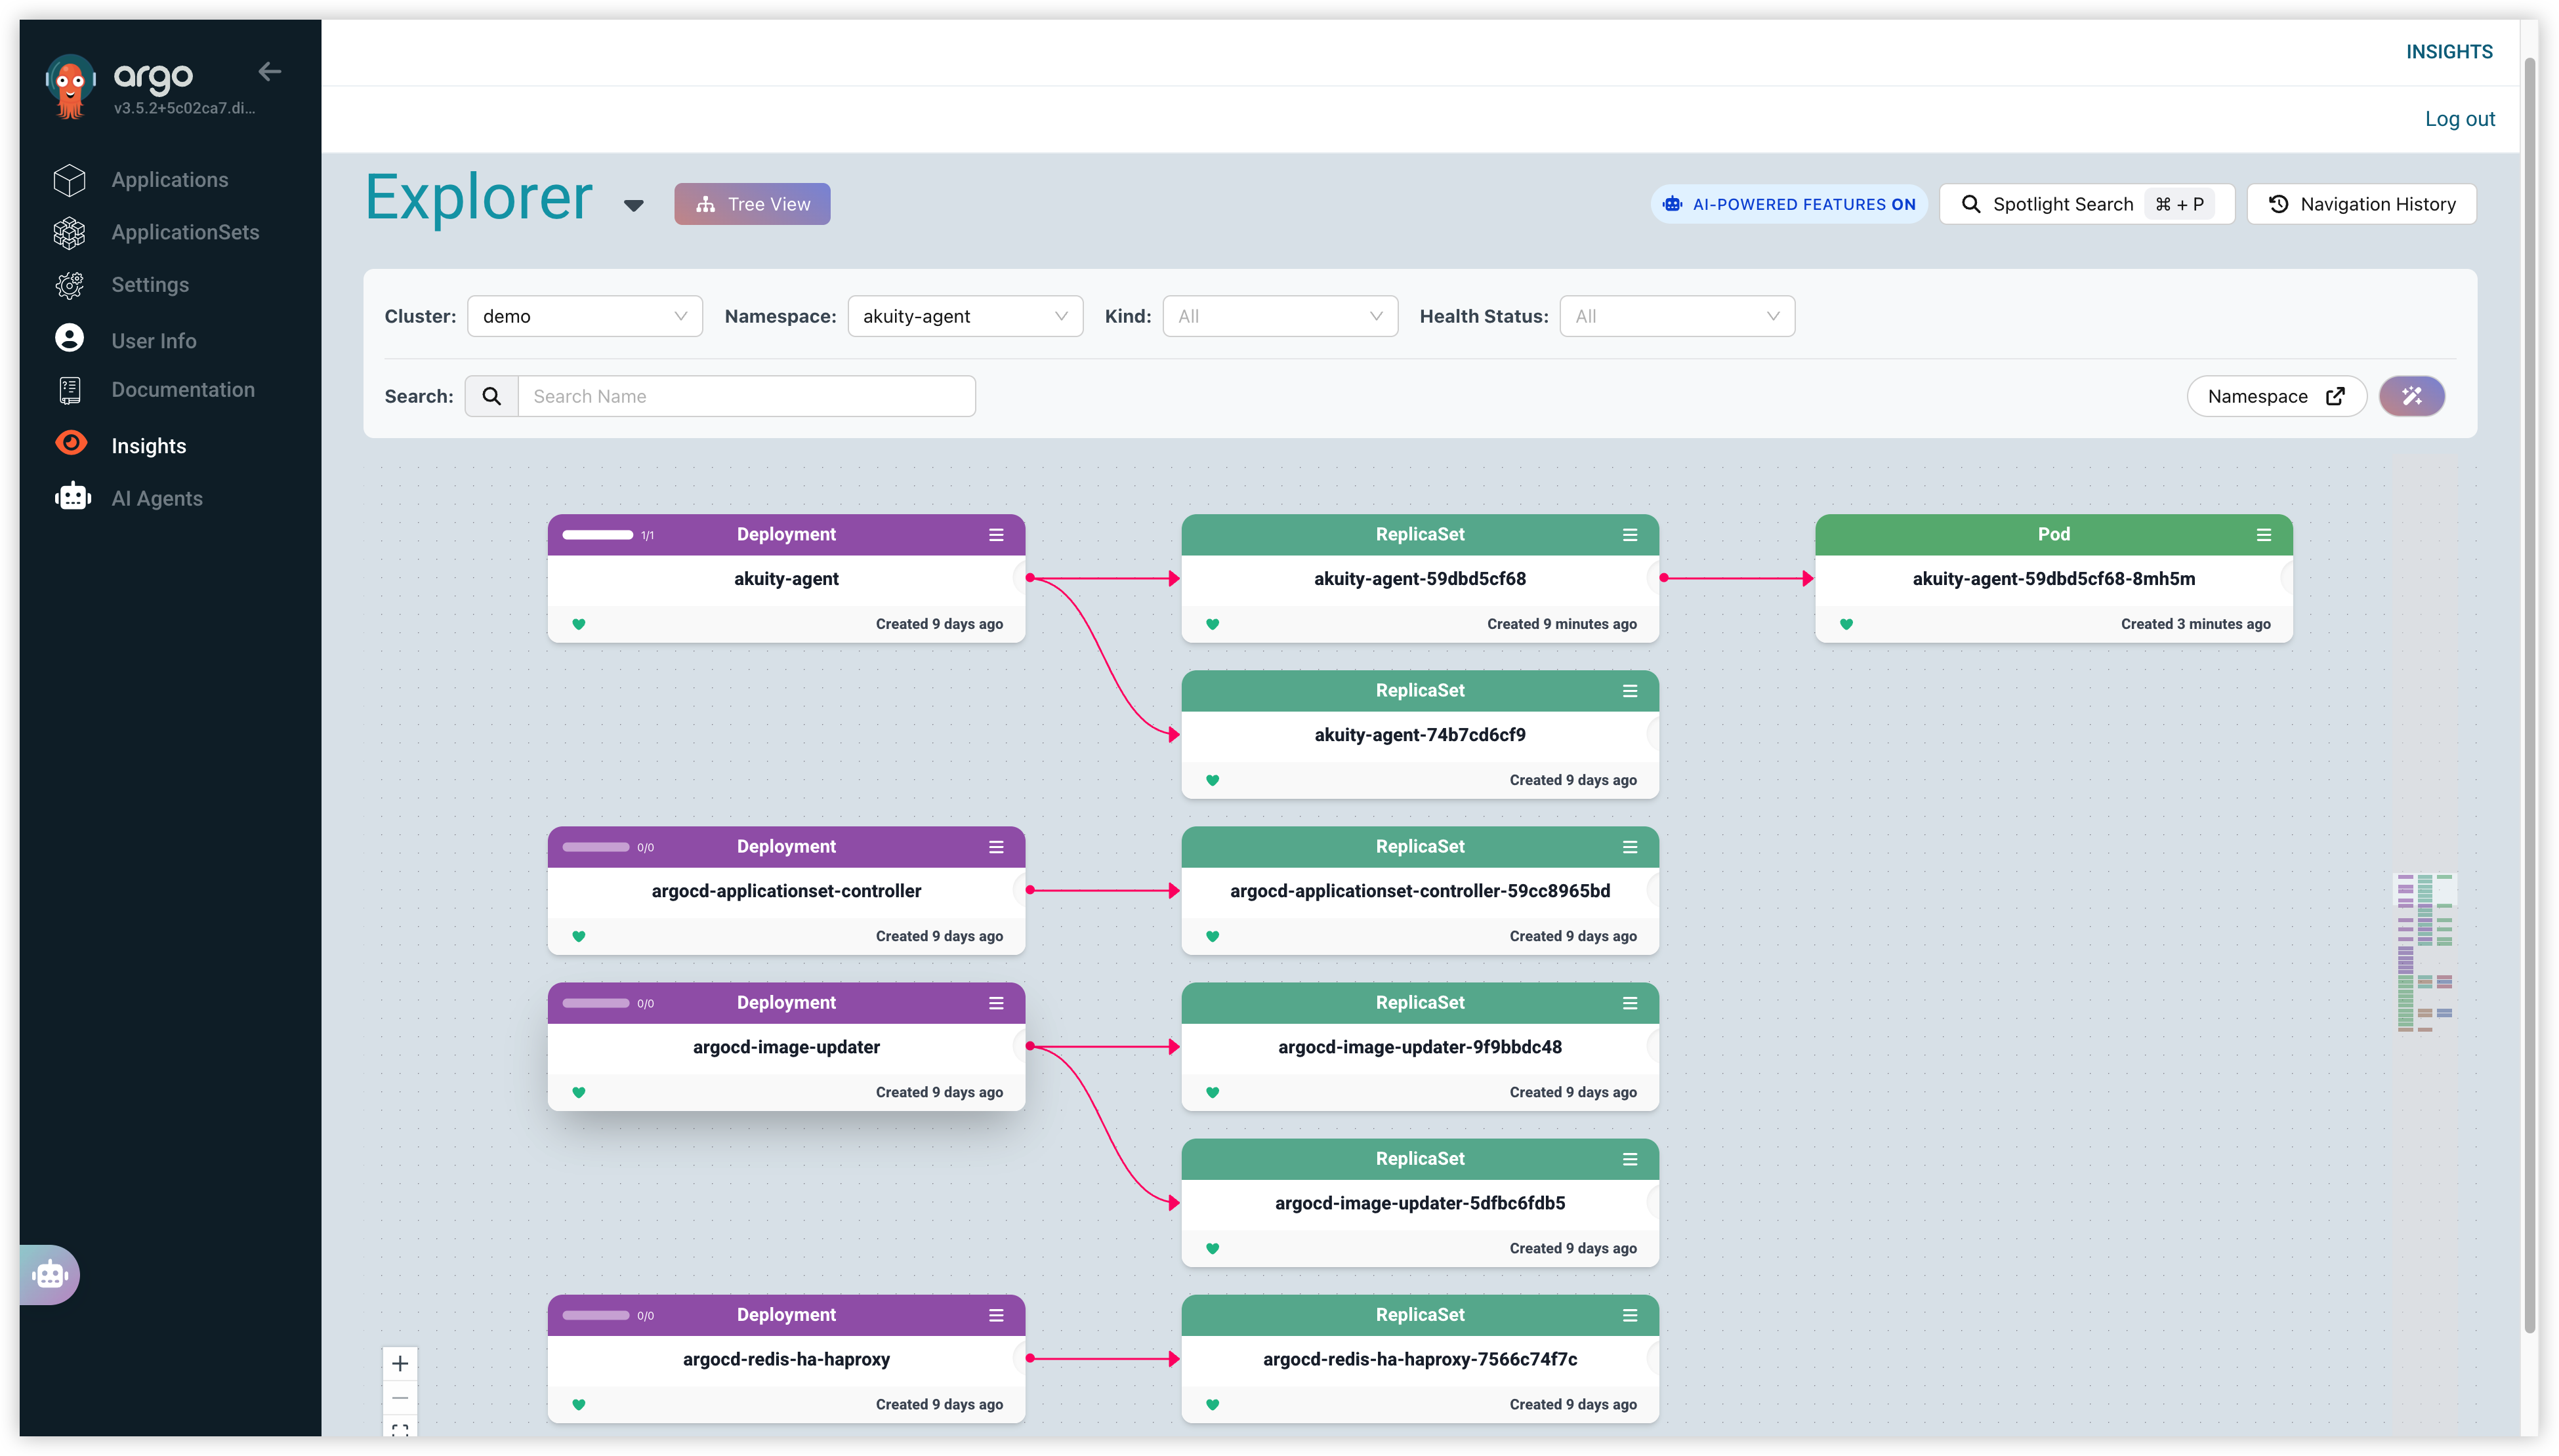Click argocd-applicationset-controller replica progress bar
The width and height of the screenshot is (2559, 1456).
point(595,847)
